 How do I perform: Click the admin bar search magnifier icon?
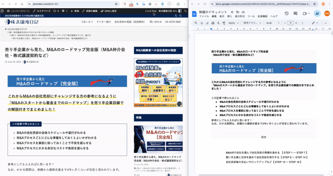[185, 11]
